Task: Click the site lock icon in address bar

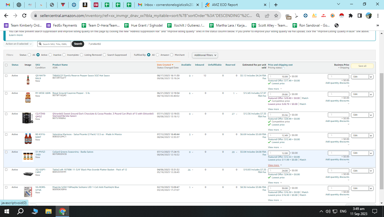Action: 36,16
